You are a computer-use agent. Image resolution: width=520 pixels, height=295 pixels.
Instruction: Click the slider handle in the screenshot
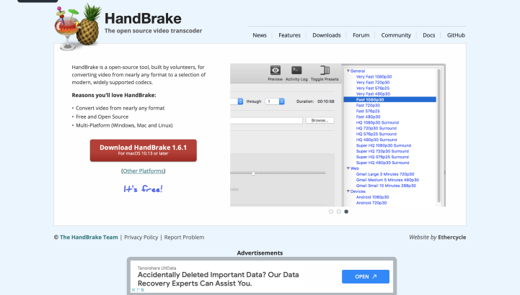point(253,173)
